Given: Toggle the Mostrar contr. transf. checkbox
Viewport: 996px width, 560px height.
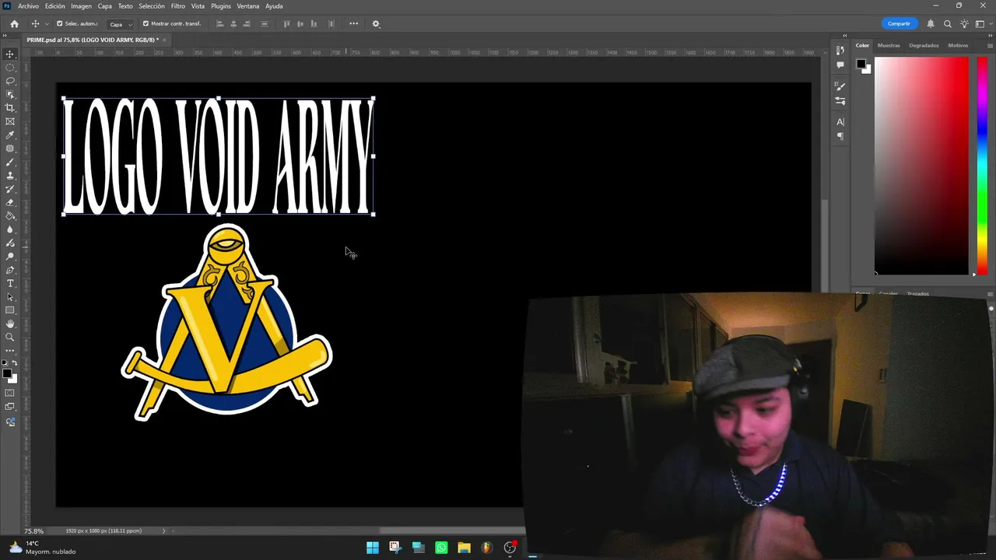Looking at the screenshot, I should tap(146, 24).
